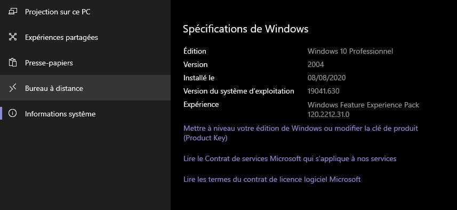457x210 pixels.
Task: Click the install date 08/08/2020
Action: pos(326,78)
